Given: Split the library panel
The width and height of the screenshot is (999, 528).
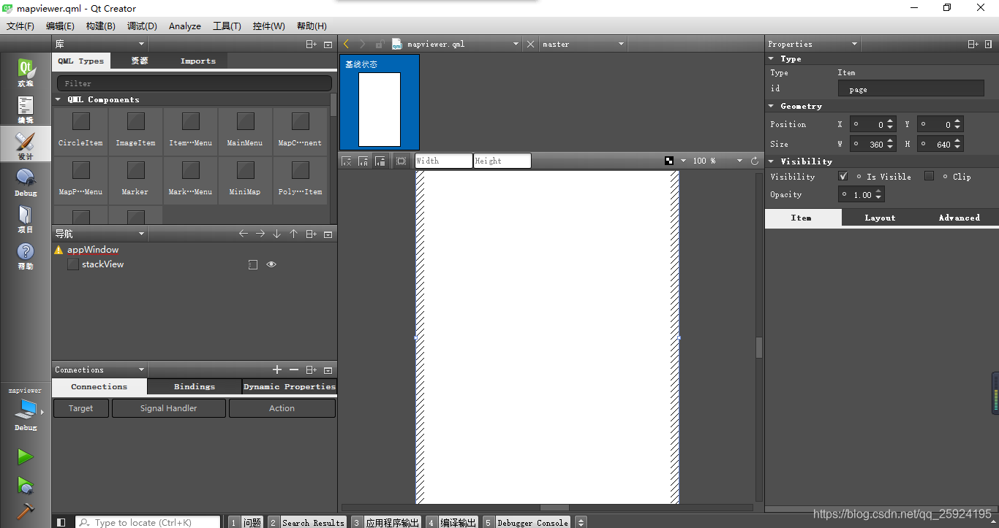Looking at the screenshot, I should [312, 45].
